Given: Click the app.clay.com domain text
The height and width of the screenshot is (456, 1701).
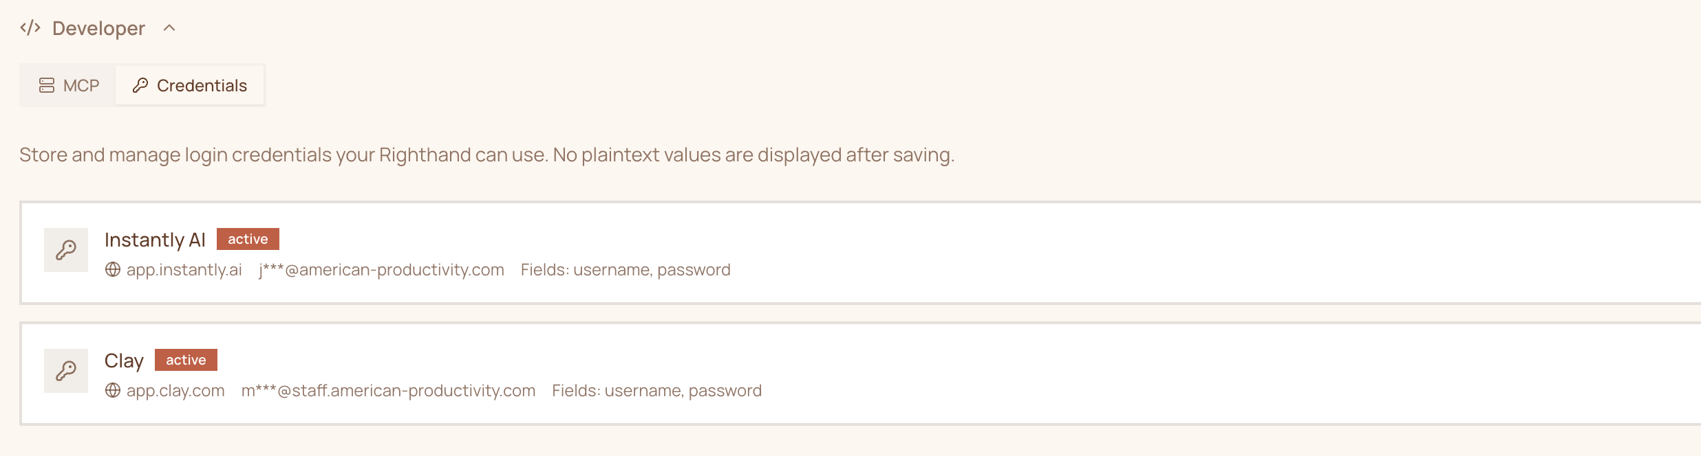Looking at the screenshot, I should 175,391.
